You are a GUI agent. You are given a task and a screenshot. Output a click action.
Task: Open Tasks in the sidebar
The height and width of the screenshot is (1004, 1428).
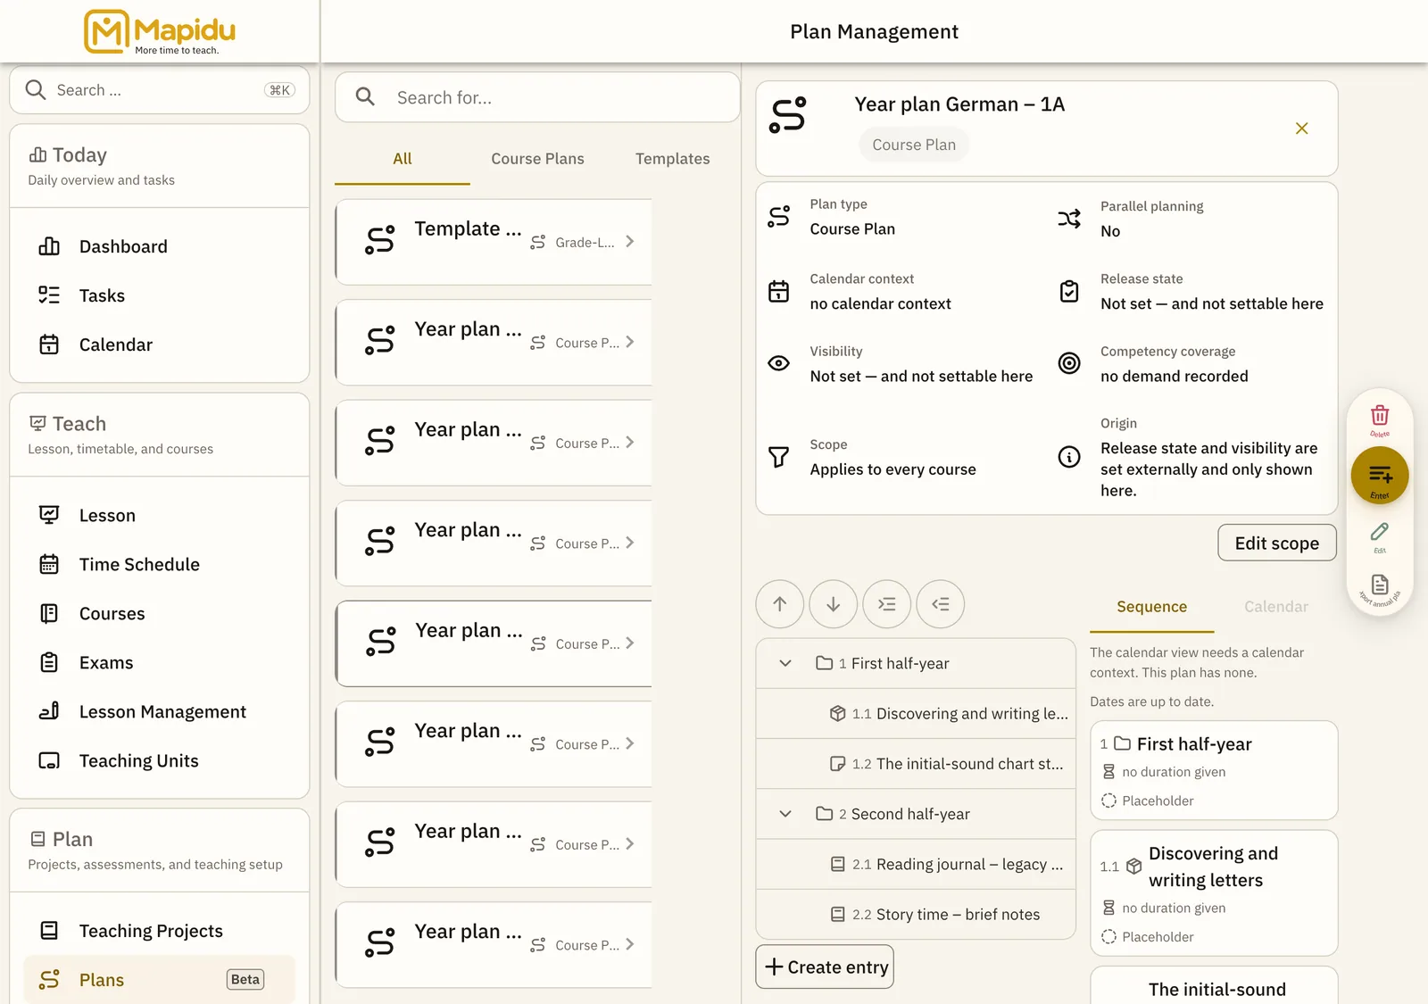[x=160, y=295]
